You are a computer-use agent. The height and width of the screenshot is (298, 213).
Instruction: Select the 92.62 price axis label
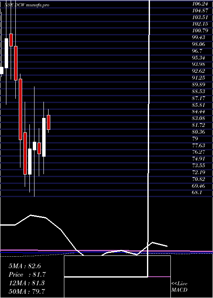click(x=199, y=71)
